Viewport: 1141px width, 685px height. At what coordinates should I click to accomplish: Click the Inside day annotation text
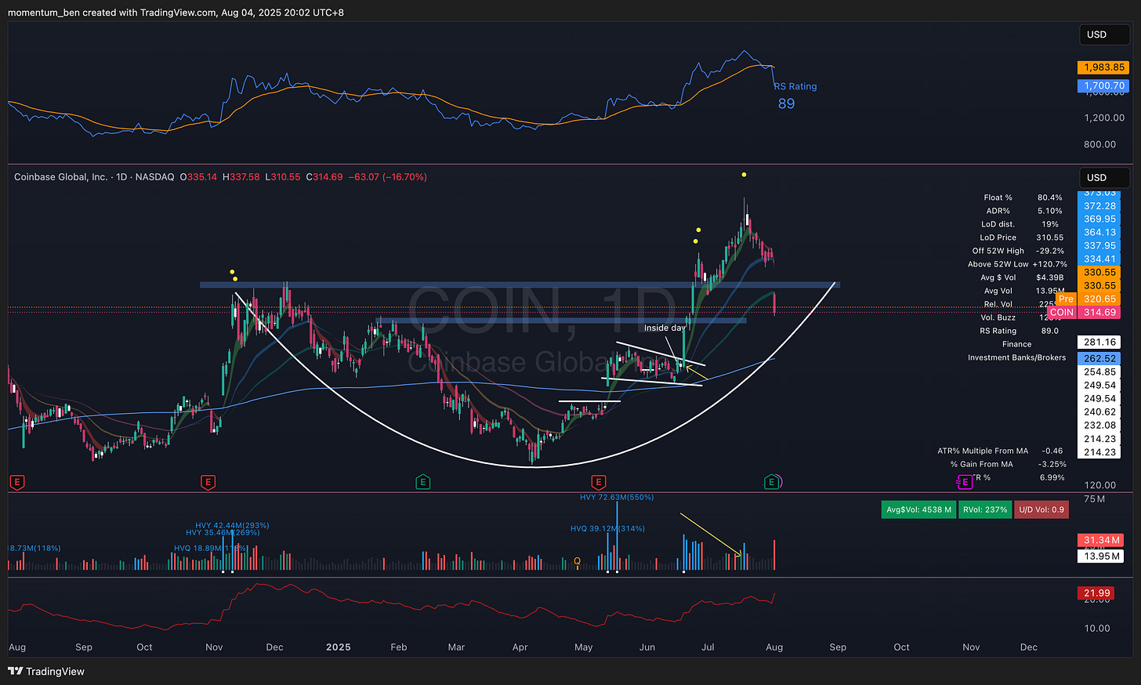pos(665,328)
